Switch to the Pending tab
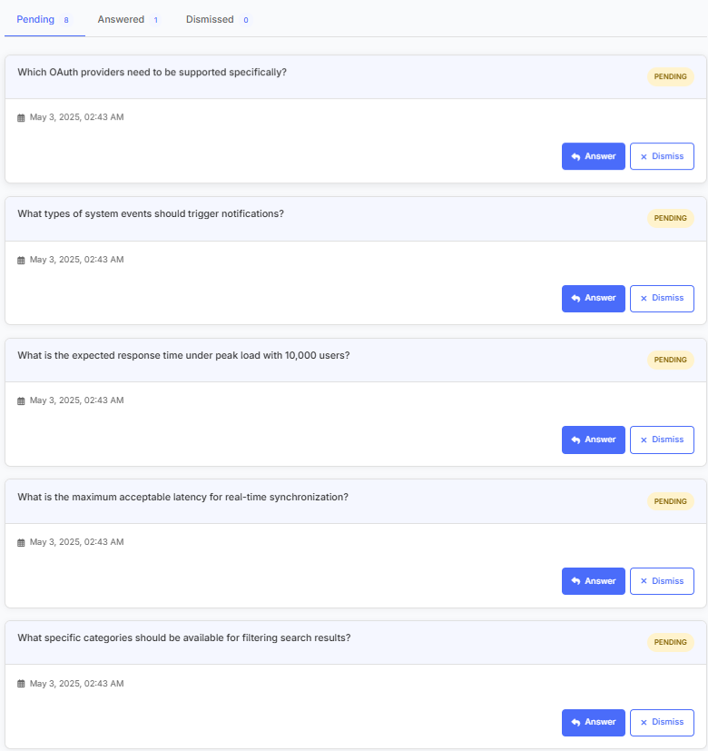 click(36, 19)
